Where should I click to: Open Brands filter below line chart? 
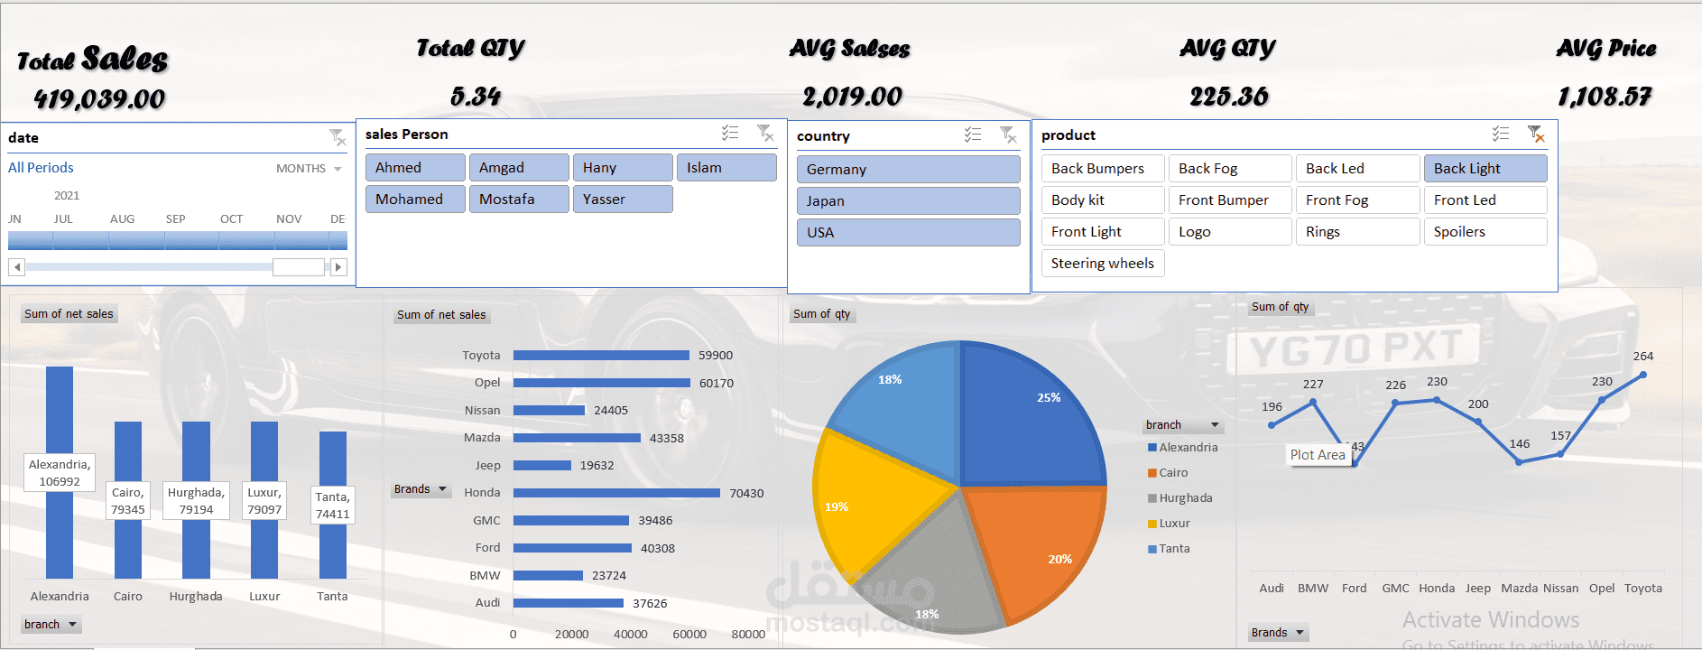[1278, 632]
